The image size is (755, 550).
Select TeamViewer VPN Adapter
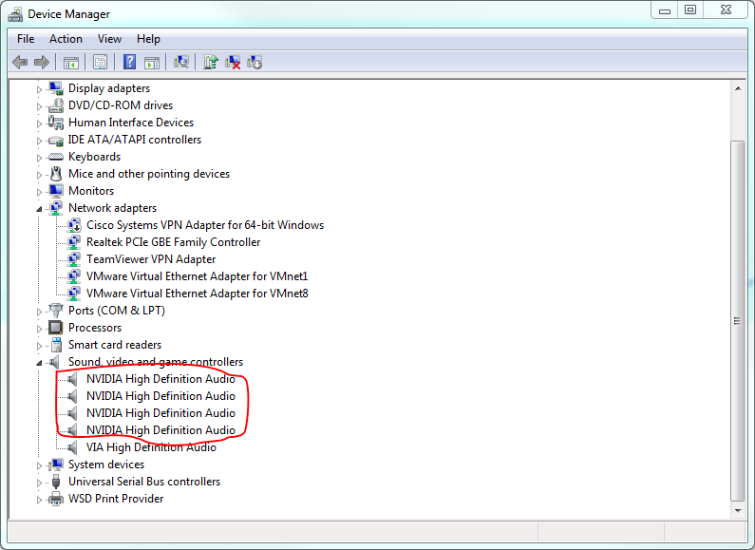151,259
